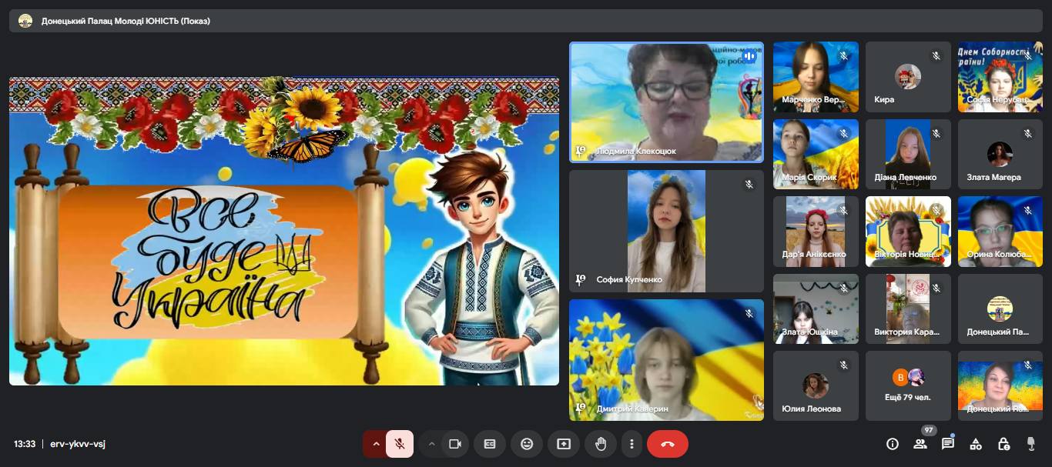Raise your hand in the meeting
Screen dimensions: 1052x467
601,444
